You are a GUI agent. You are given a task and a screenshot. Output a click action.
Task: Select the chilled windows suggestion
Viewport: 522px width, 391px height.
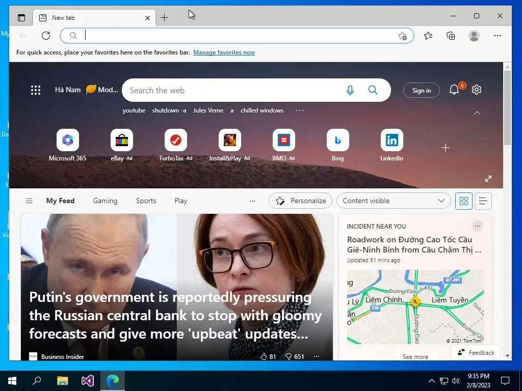(262, 110)
